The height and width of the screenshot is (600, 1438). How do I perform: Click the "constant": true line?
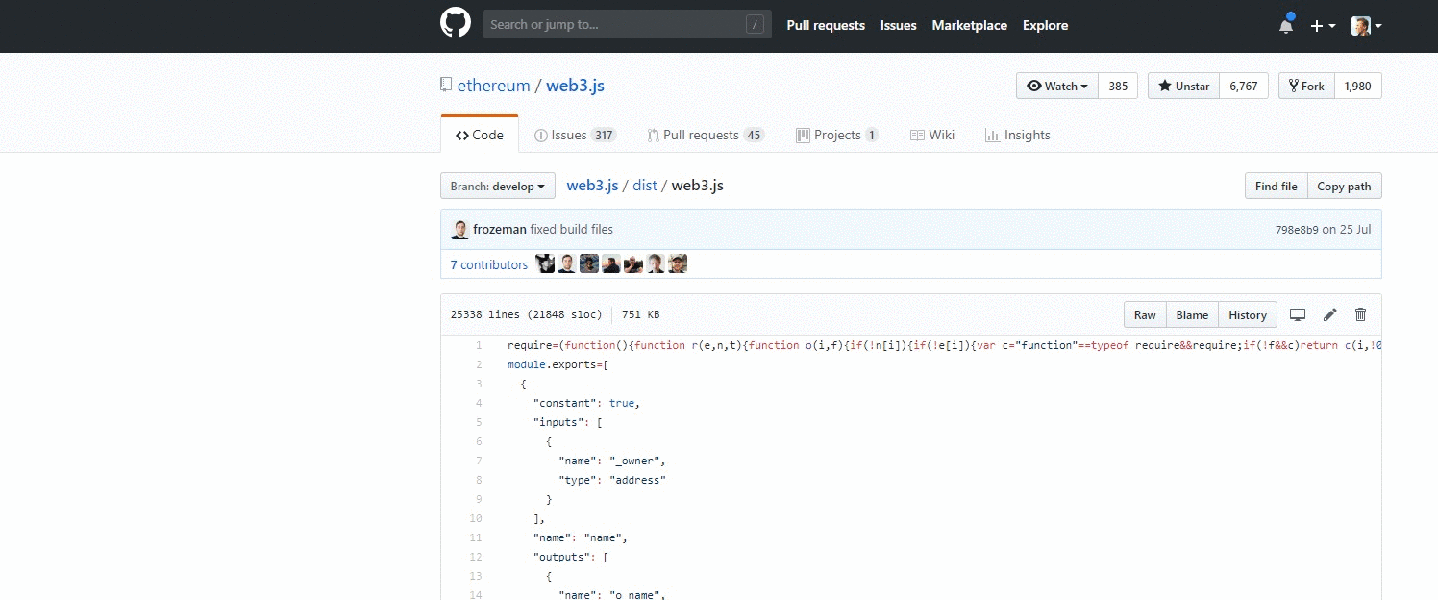[586, 403]
